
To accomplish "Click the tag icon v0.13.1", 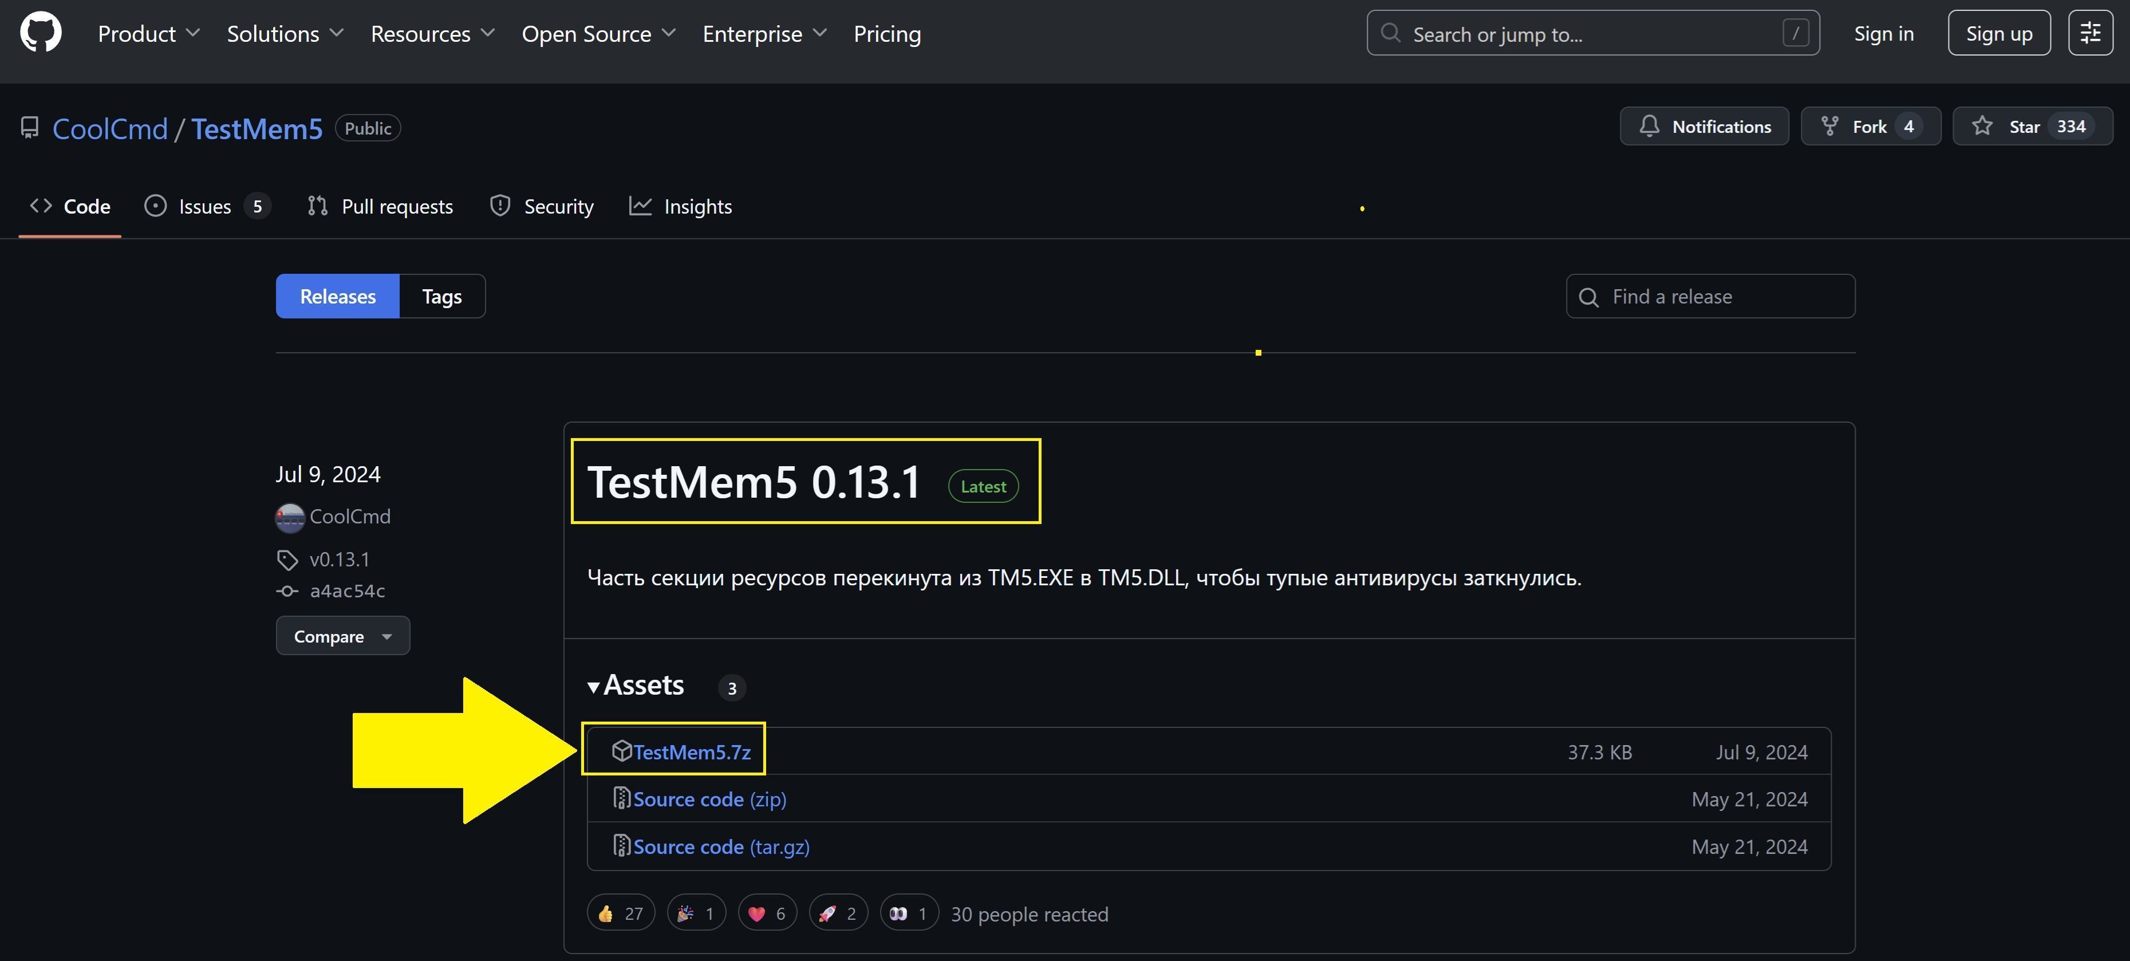I will point(287,560).
